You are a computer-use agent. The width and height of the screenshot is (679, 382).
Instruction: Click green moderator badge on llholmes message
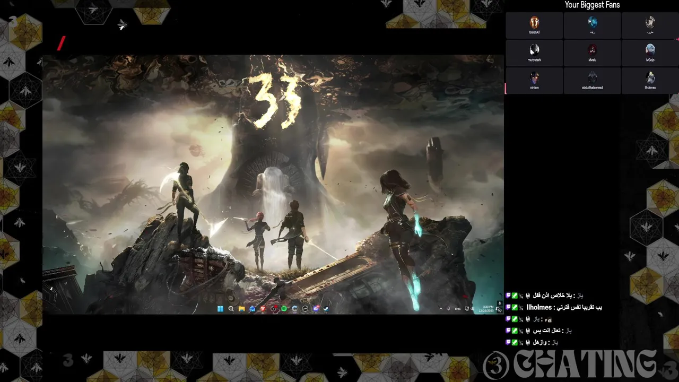[515, 307]
